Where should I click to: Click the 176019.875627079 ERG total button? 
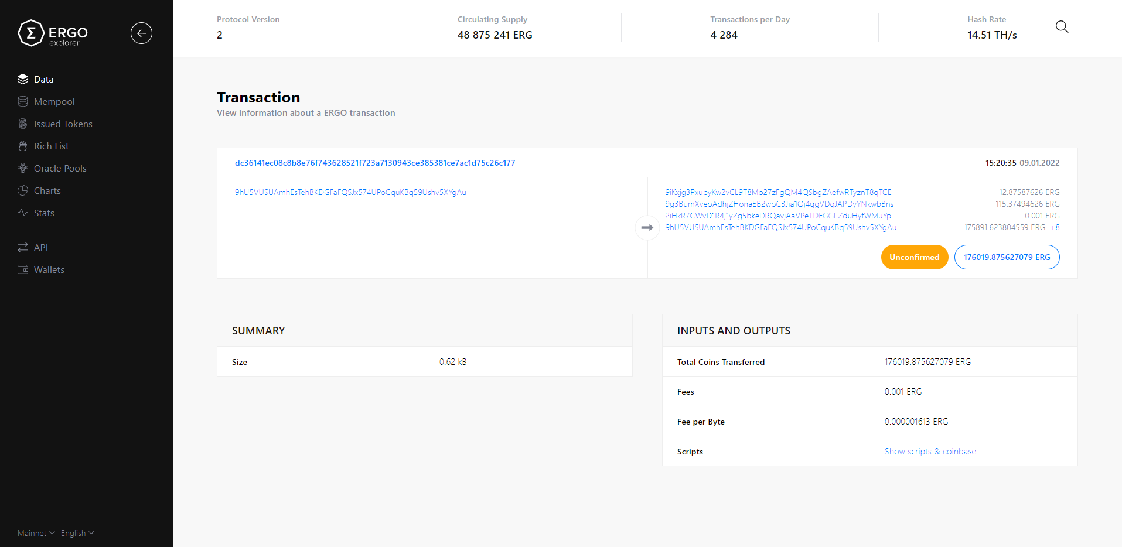pos(1007,257)
